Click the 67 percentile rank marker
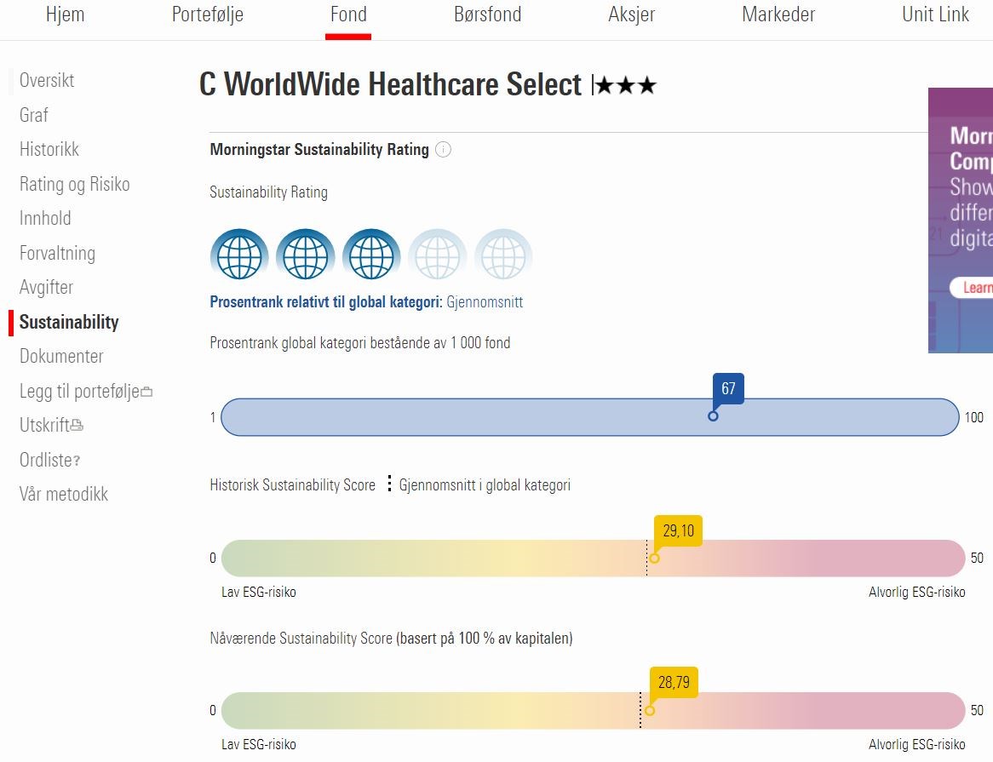Screen dimensions: 993x762 (x=727, y=390)
